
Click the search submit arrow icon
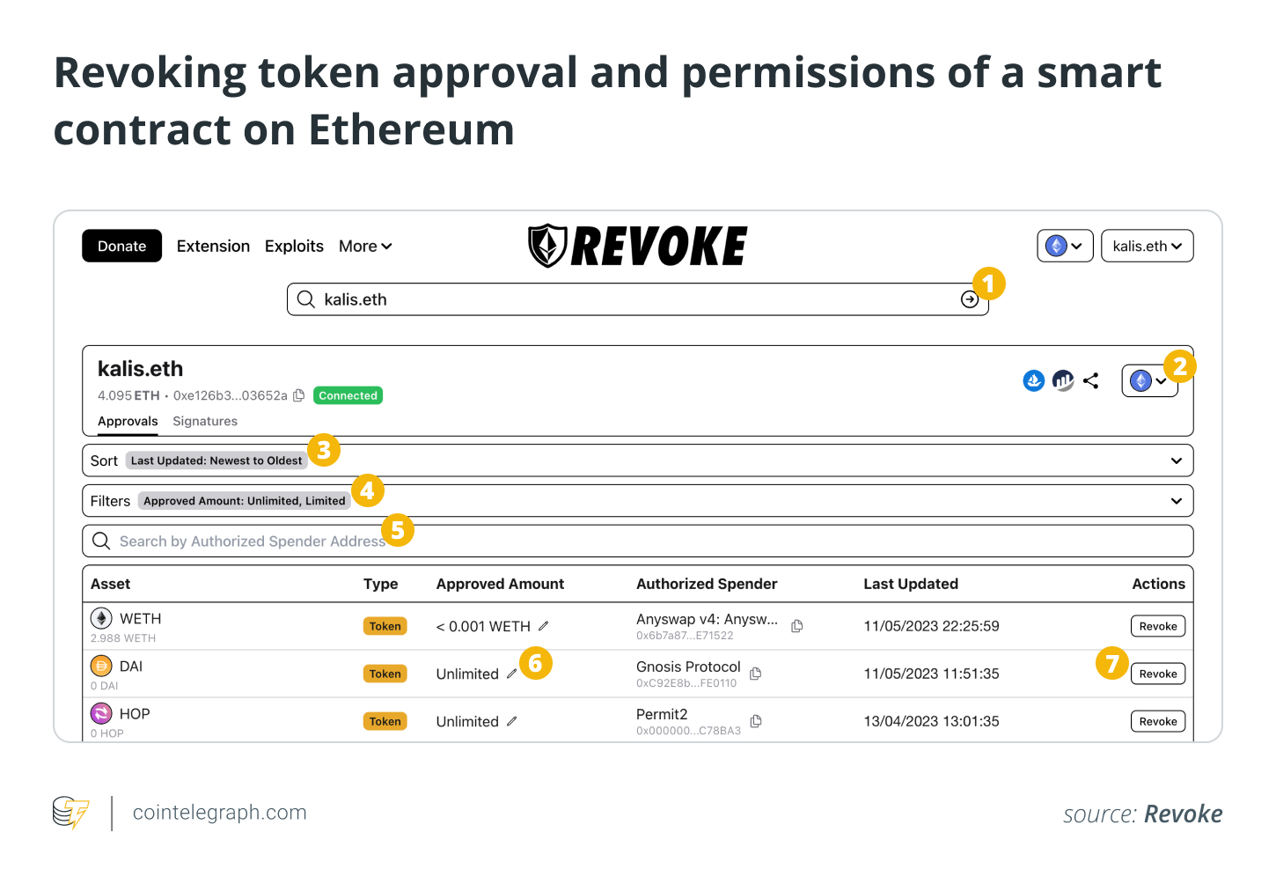click(969, 299)
